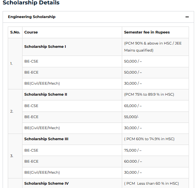Select the Scholarship Scheme II cell

46,95
